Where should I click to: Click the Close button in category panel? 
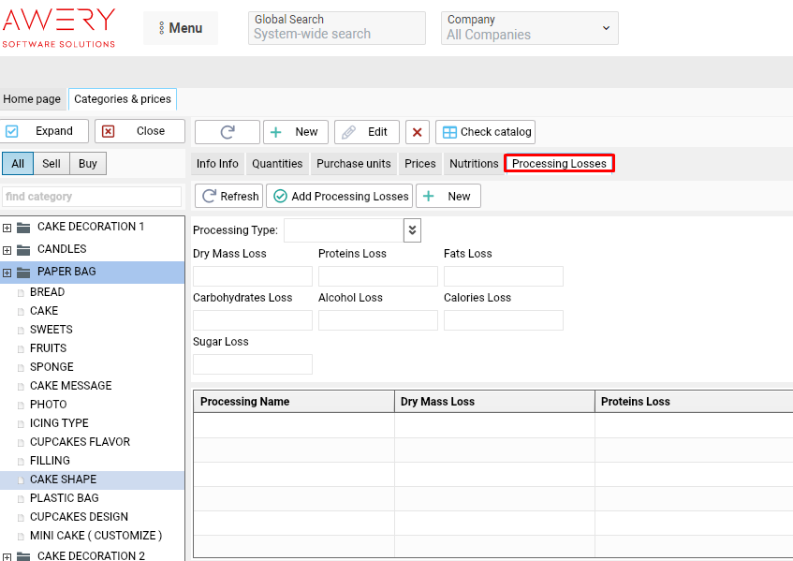140,131
